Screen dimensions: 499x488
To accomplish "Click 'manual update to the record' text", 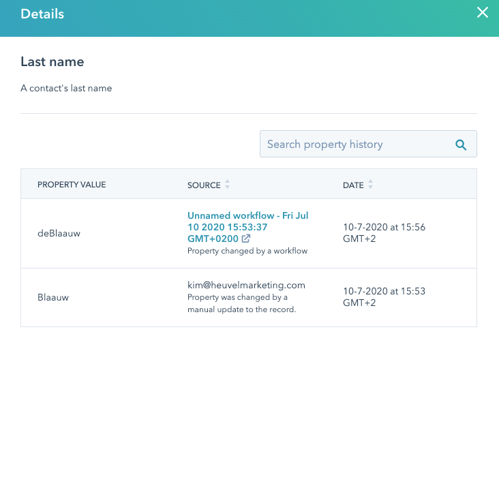I will pos(241,309).
